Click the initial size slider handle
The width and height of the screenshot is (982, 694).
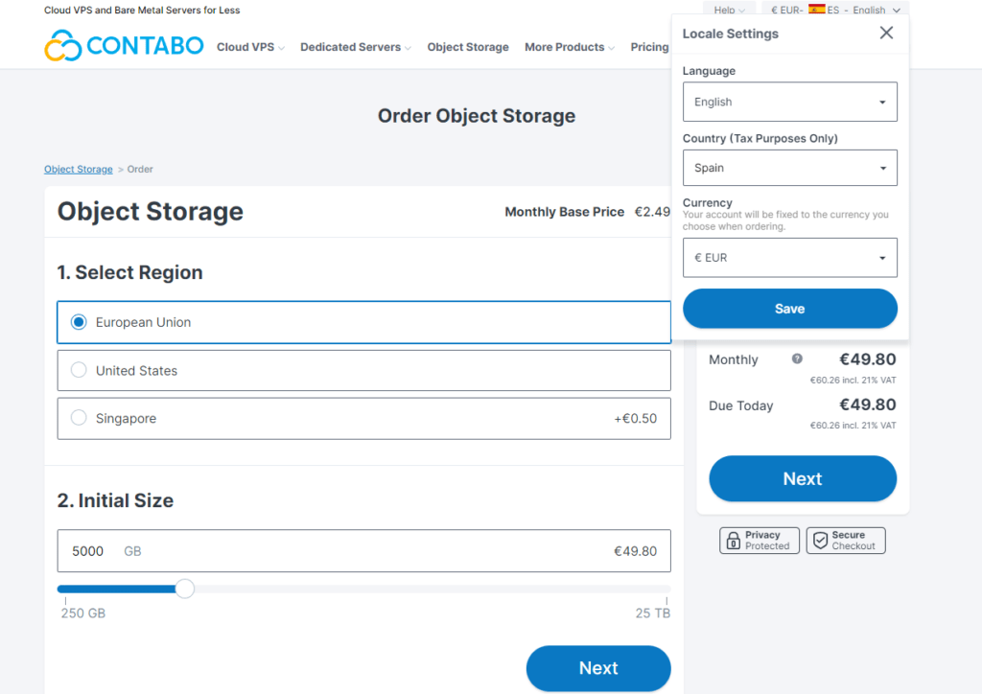tap(185, 589)
